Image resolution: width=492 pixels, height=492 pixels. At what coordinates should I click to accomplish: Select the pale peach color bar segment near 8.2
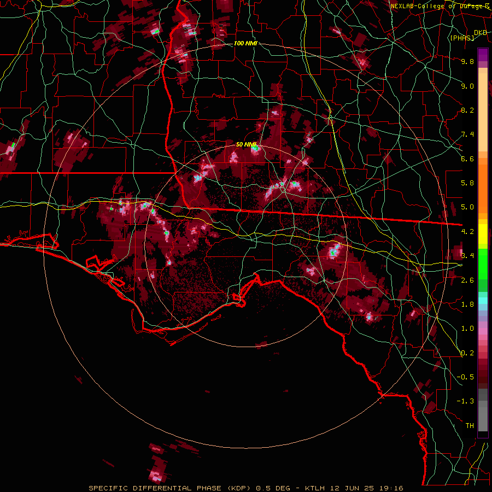coord(483,113)
